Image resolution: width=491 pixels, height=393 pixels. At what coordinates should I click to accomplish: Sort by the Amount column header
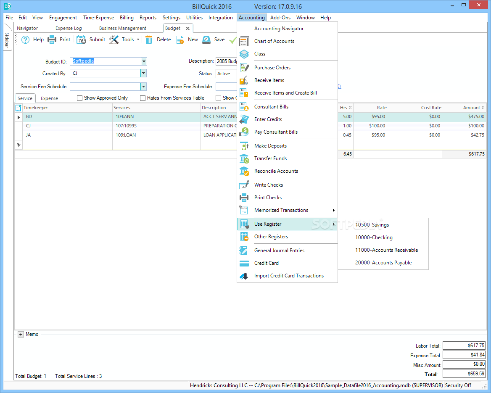coord(464,108)
